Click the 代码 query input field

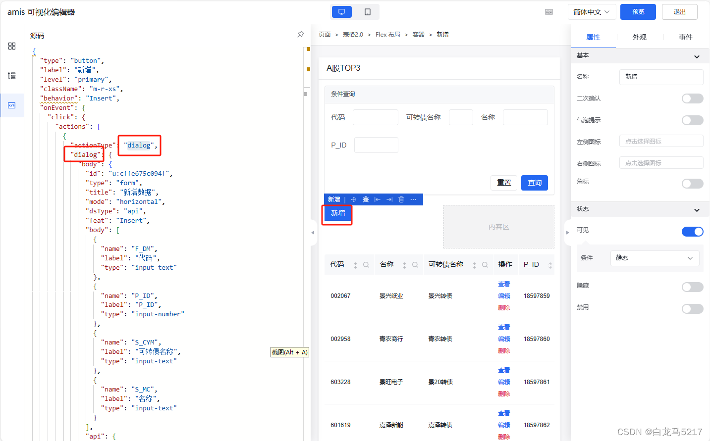tap(375, 117)
